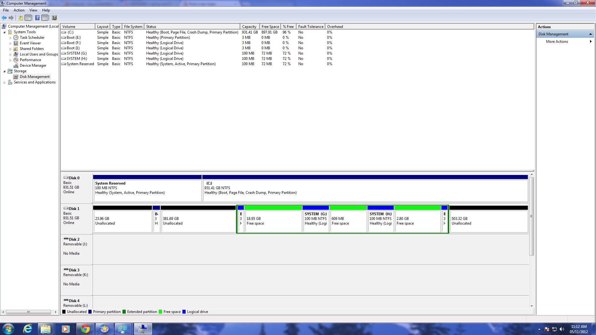The image size is (596, 335).
Task: Sort by the Capacity column header
Action: (250, 27)
